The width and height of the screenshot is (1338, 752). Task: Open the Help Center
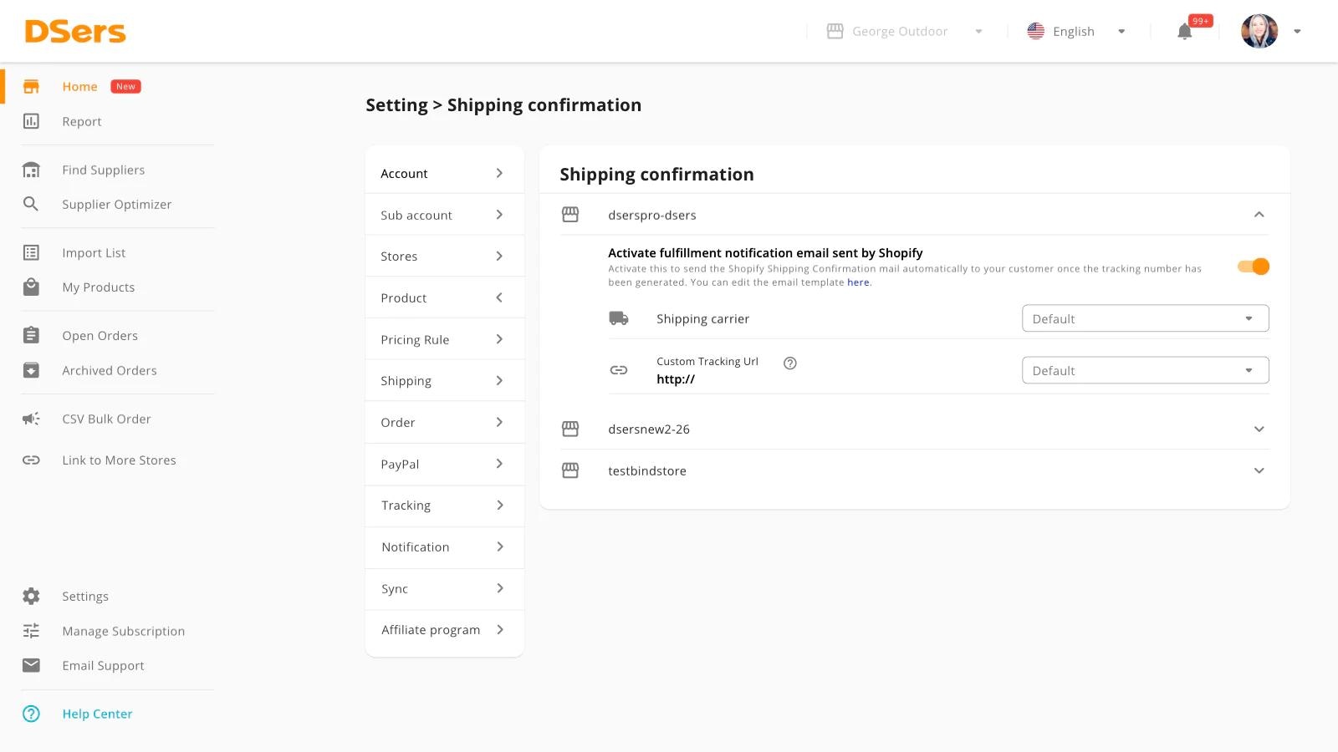(x=97, y=714)
